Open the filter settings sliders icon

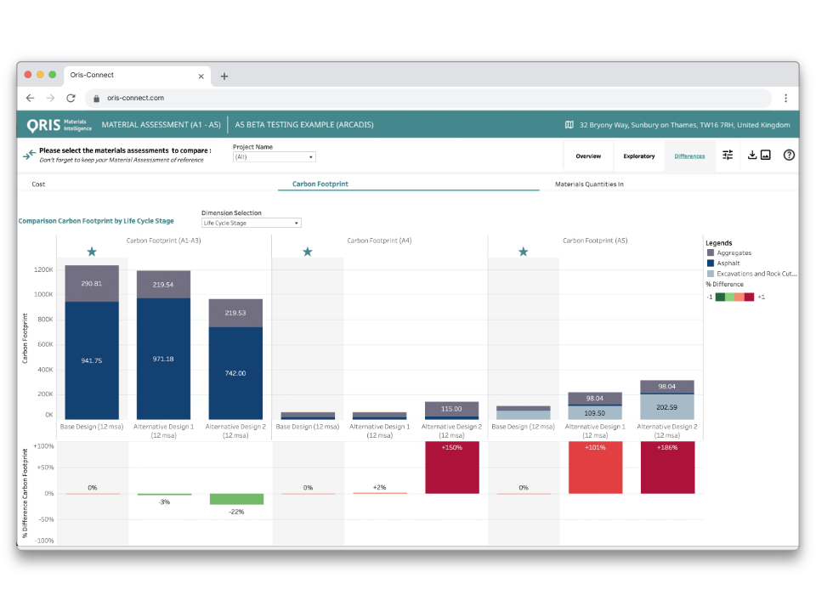pyautogui.click(x=728, y=156)
